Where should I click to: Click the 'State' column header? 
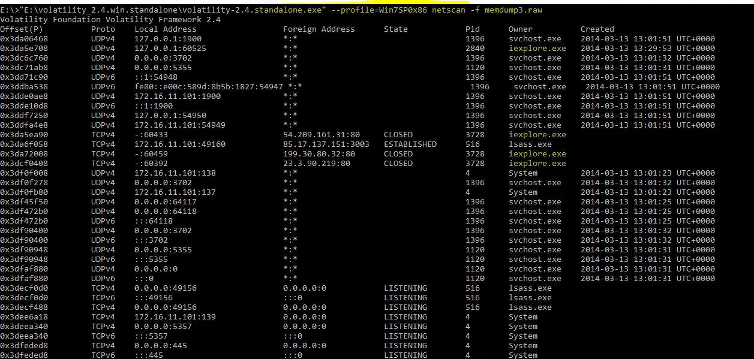(396, 29)
